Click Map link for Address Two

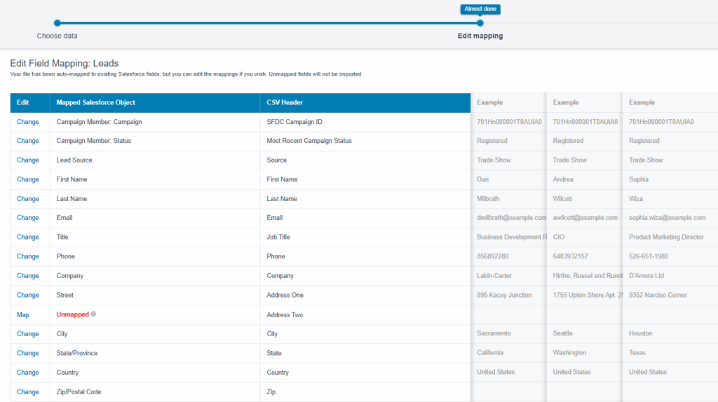coord(23,314)
